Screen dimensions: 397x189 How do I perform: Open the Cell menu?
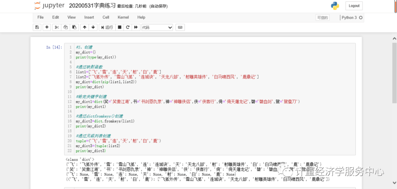click(106, 17)
